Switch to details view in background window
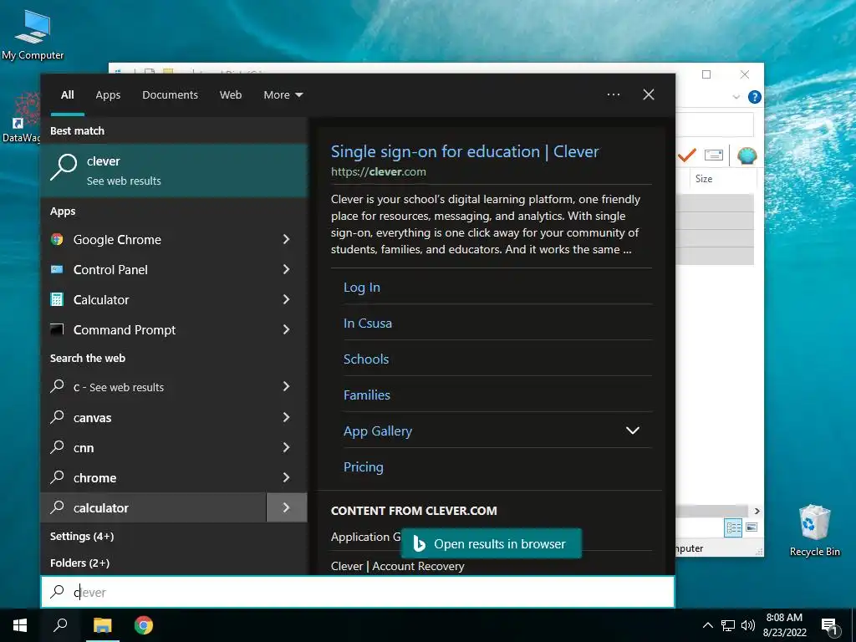Screen dimensions: 856x642 pyautogui.click(x=733, y=527)
